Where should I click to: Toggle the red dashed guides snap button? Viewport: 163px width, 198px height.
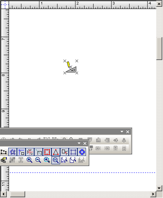pos(30,152)
